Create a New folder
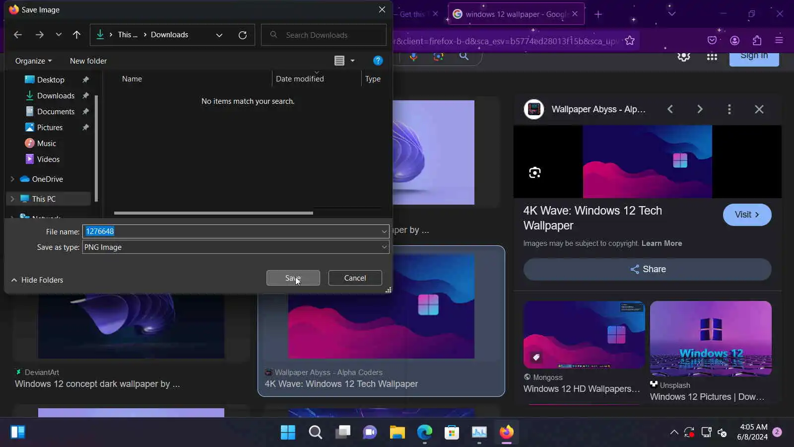Screen dimensions: 794x447 tap(88, 61)
